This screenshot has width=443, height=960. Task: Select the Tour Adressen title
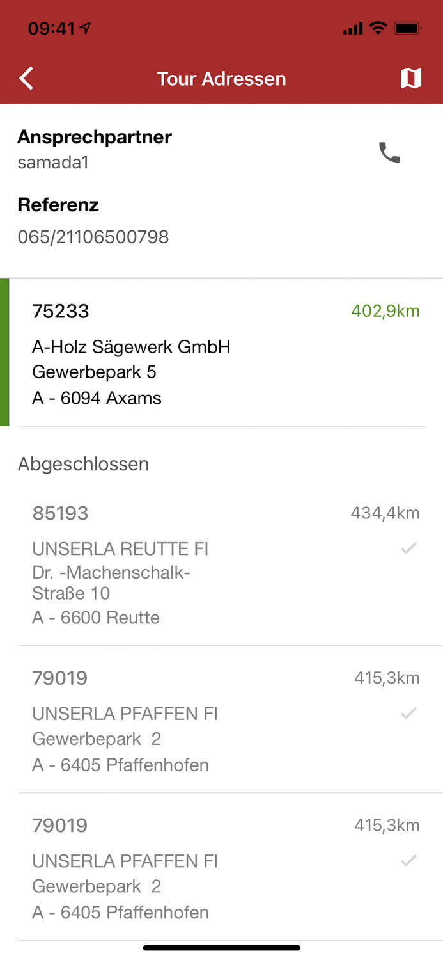[221, 78]
